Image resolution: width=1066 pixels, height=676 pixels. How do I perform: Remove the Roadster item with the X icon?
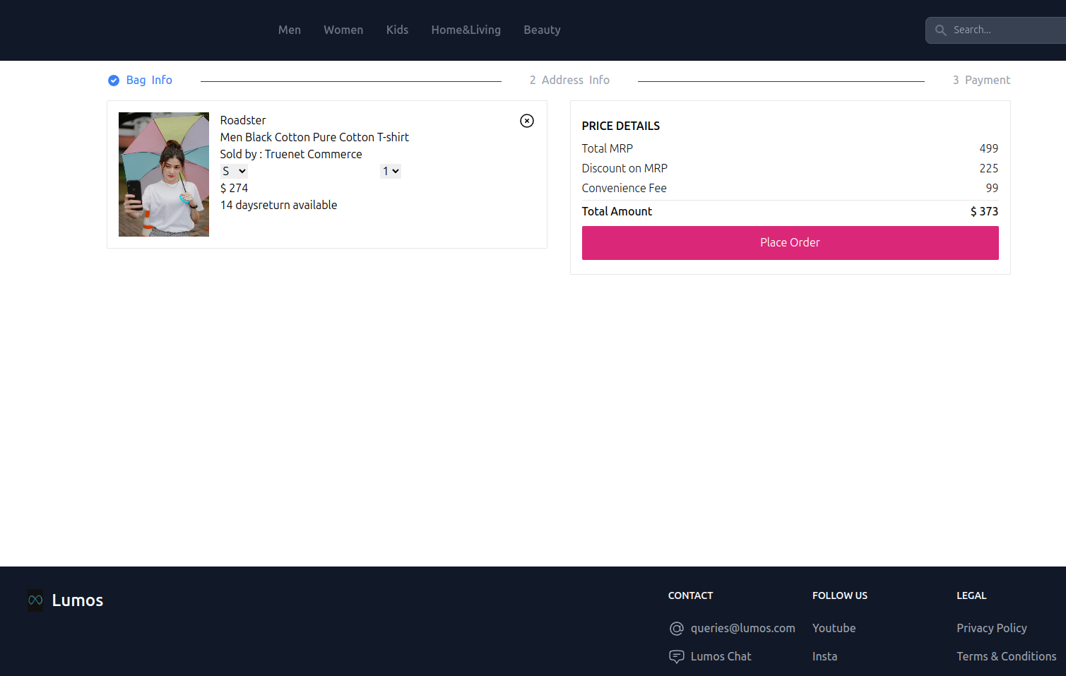point(526,121)
